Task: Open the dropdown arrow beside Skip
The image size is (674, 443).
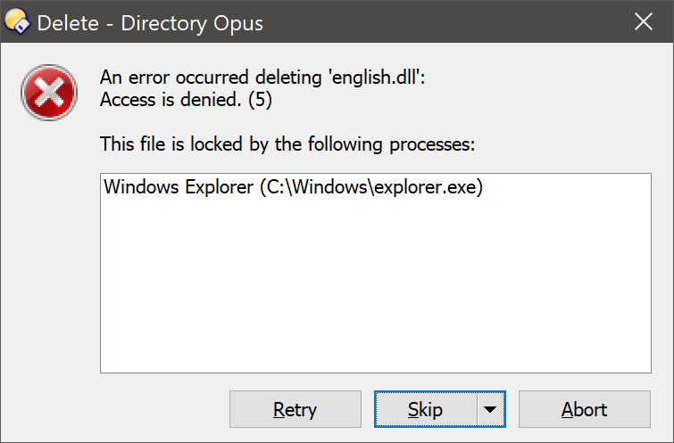Action: pos(490,409)
